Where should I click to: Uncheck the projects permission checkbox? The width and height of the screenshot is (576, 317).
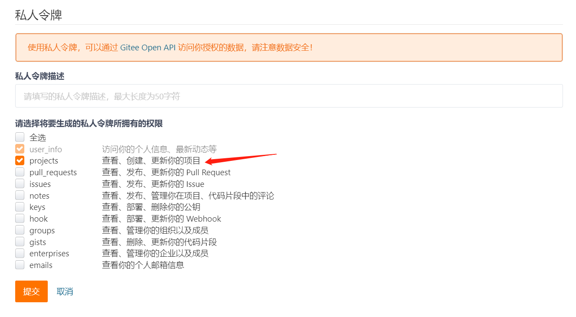[x=20, y=160]
